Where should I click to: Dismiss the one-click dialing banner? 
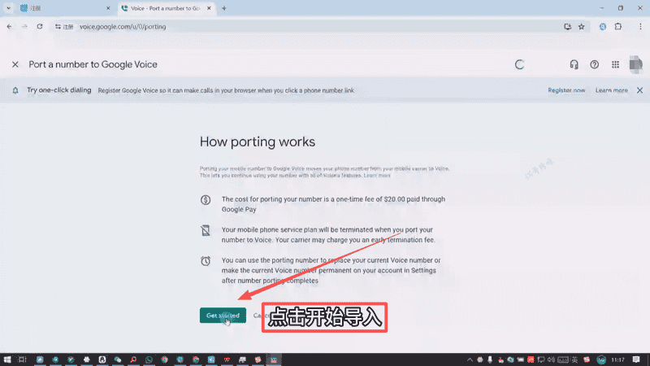pos(639,90)
